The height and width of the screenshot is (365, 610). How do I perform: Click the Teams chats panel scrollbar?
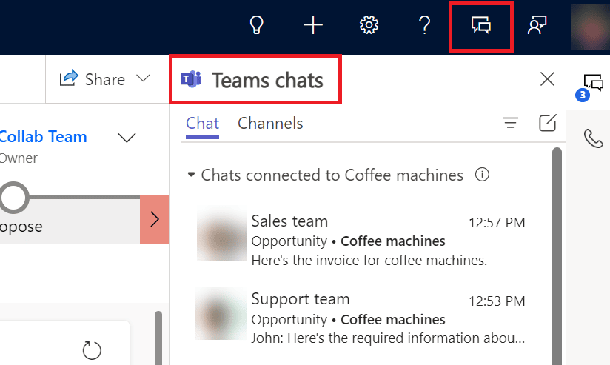(x=557, y=256)
